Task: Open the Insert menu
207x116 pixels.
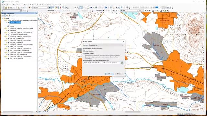Action: [x=26, y=5]
